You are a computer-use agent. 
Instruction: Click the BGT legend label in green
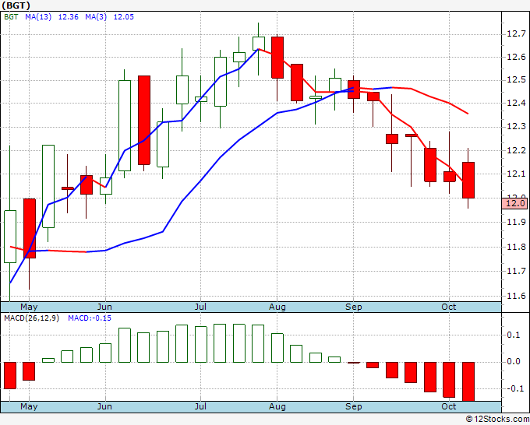pyautogui.click(x=11, y=16)
